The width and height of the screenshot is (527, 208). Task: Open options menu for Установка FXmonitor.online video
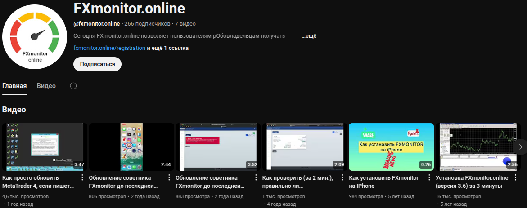[x=516, y=177]
